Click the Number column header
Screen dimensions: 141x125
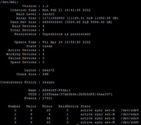pyautogui.click(x=14, y=106)
